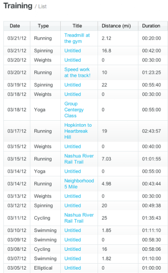Image resolution: width=168 pixels, height=273 pixels.
Task: Open the 'Treadmill at the gym' workout link
Action: pyautogui.click(x=77, y=38)
